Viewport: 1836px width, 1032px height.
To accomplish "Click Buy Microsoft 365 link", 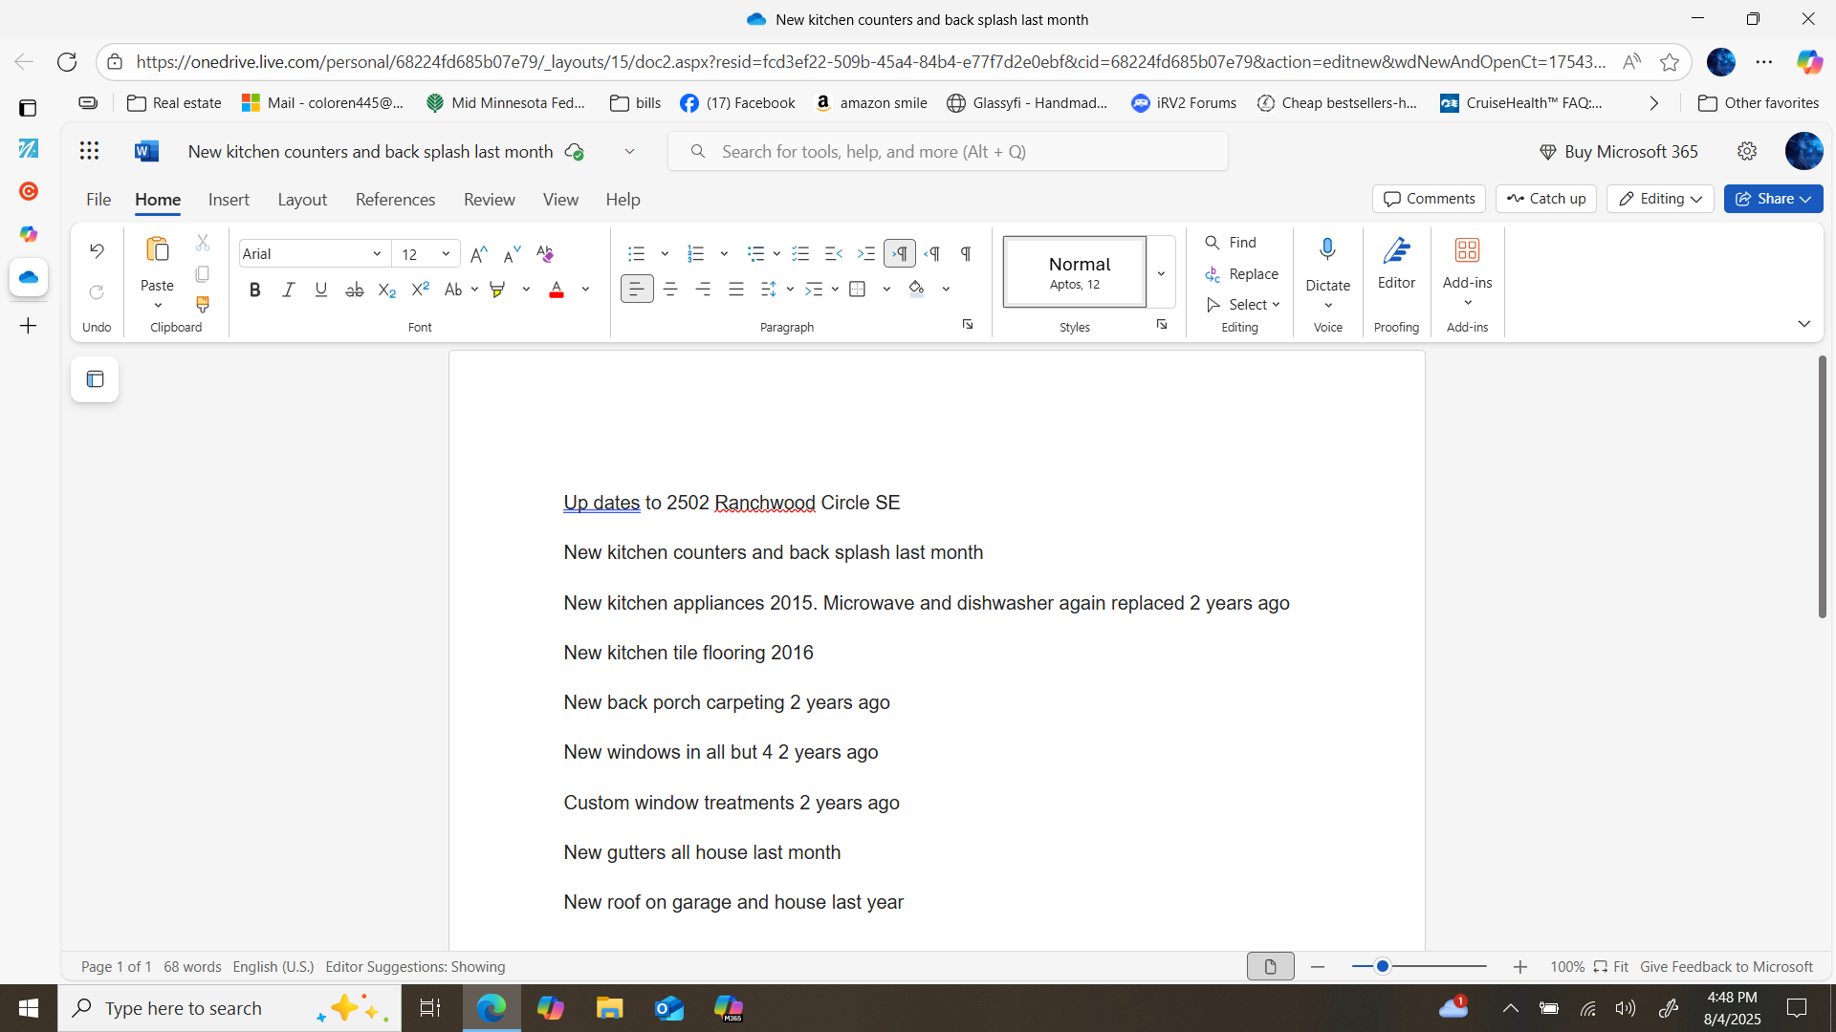I will 1618,152.
